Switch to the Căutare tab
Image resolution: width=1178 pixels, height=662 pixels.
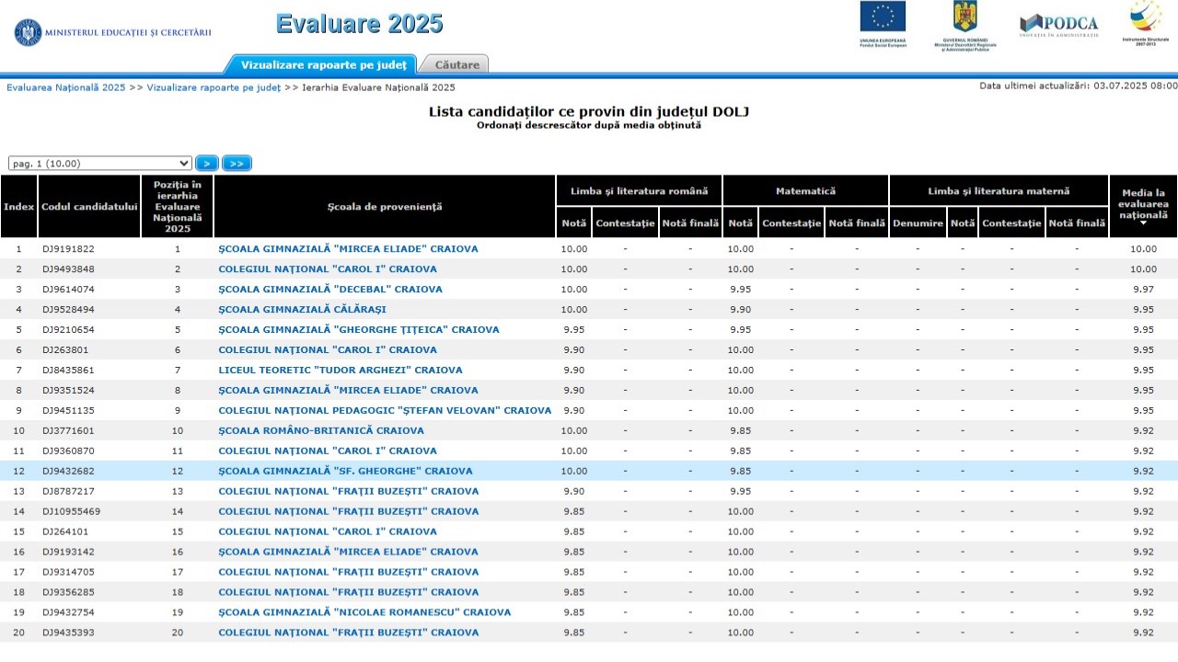point(456,64)
